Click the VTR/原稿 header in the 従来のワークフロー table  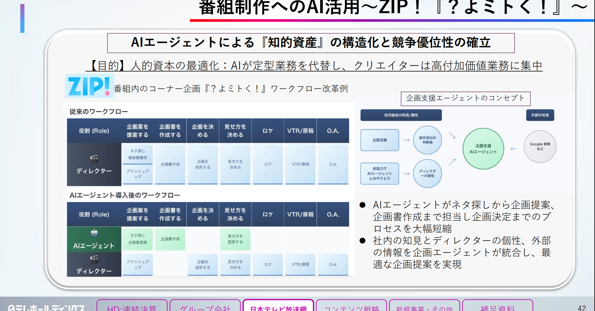[x=300, y=131]
